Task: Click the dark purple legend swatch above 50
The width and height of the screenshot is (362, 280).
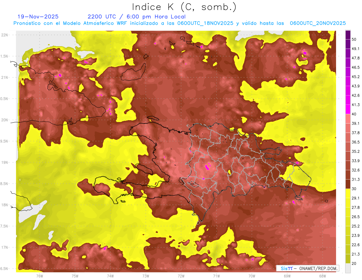Action: (348, 35)
